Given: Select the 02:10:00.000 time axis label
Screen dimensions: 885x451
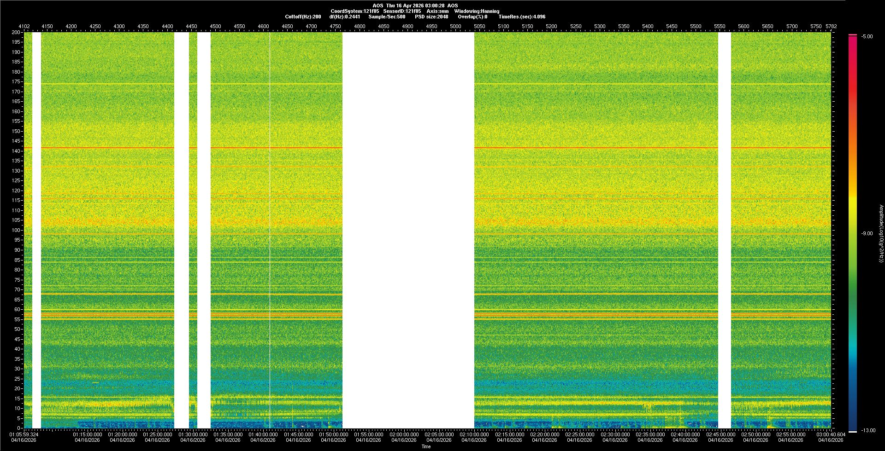Looking at the screenshot, I should click(x=474, y=434).
